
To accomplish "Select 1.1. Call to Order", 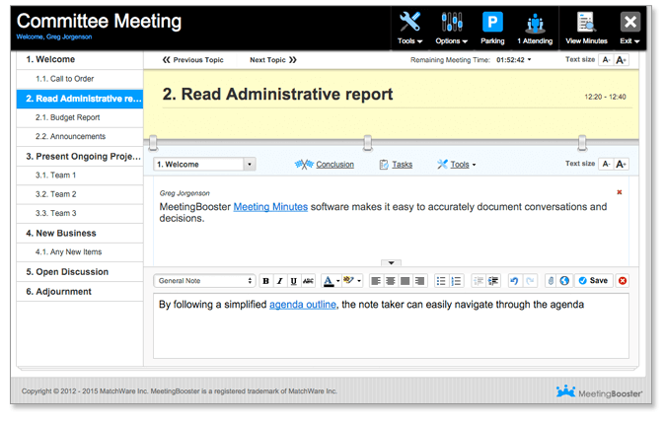I will click(x=80, y=79).
